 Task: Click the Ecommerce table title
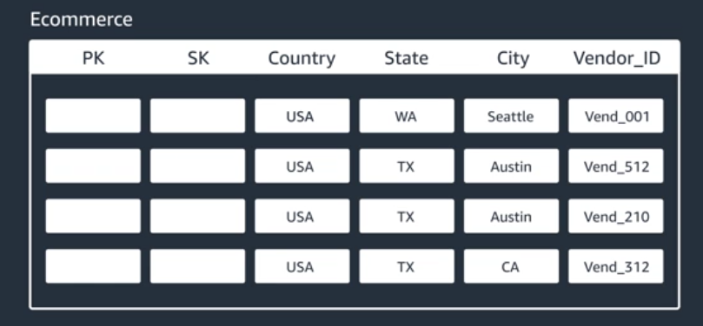click(x=81, y=20)
